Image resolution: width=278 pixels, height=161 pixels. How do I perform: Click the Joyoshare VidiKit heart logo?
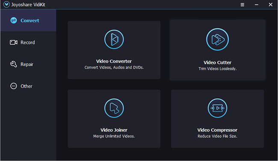pos(6,4)
